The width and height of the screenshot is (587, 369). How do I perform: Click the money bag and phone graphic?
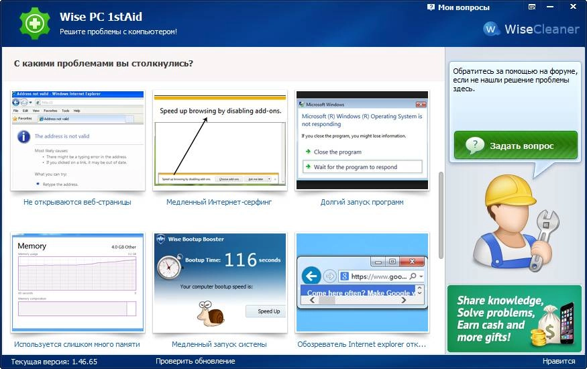(x=553, y=324)
